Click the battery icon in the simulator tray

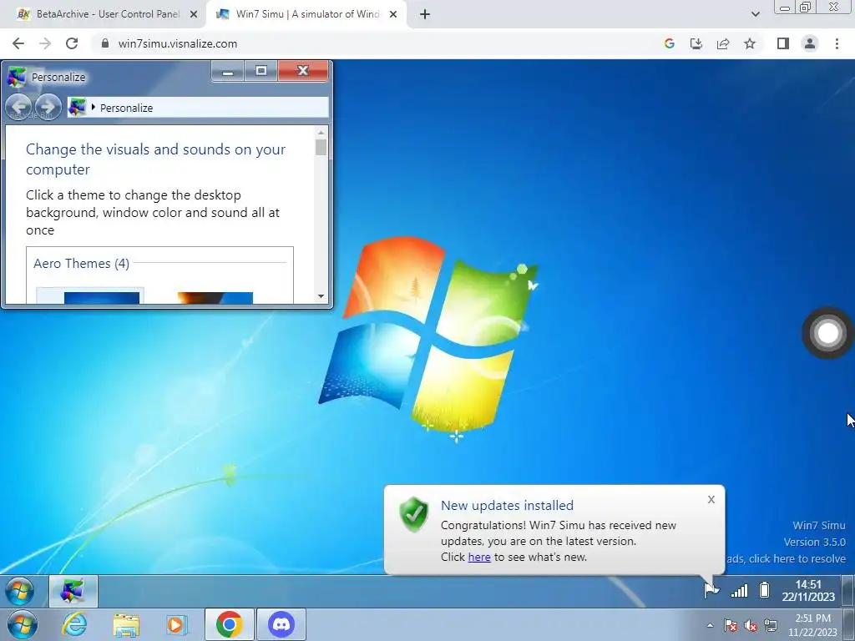click(x=765, y=590)
